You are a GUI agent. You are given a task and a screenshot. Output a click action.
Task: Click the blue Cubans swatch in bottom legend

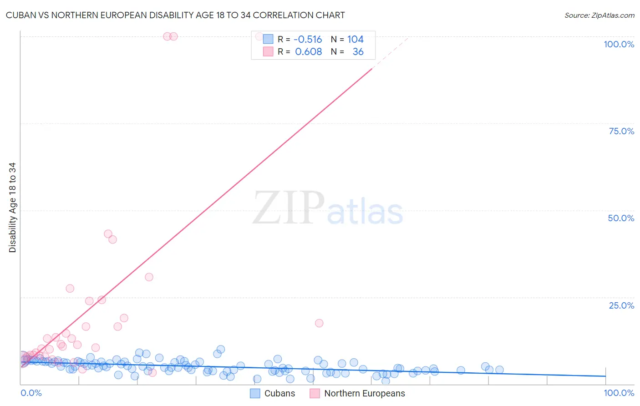pos(255,393)
